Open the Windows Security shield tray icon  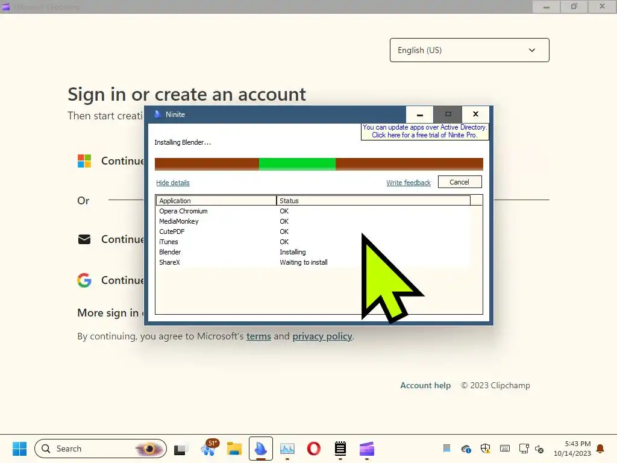(x=486, y=449)
